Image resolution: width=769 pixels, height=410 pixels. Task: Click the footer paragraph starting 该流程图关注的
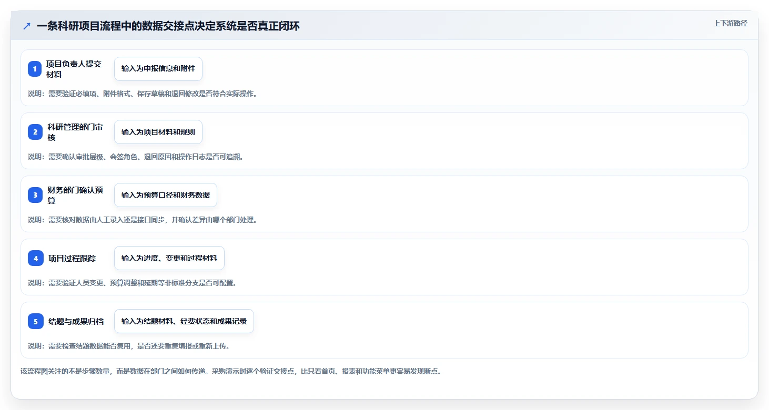point(231,371)
